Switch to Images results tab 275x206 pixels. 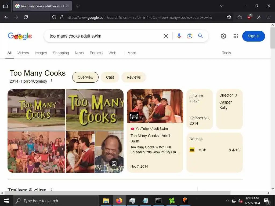[x=41, y=53]
